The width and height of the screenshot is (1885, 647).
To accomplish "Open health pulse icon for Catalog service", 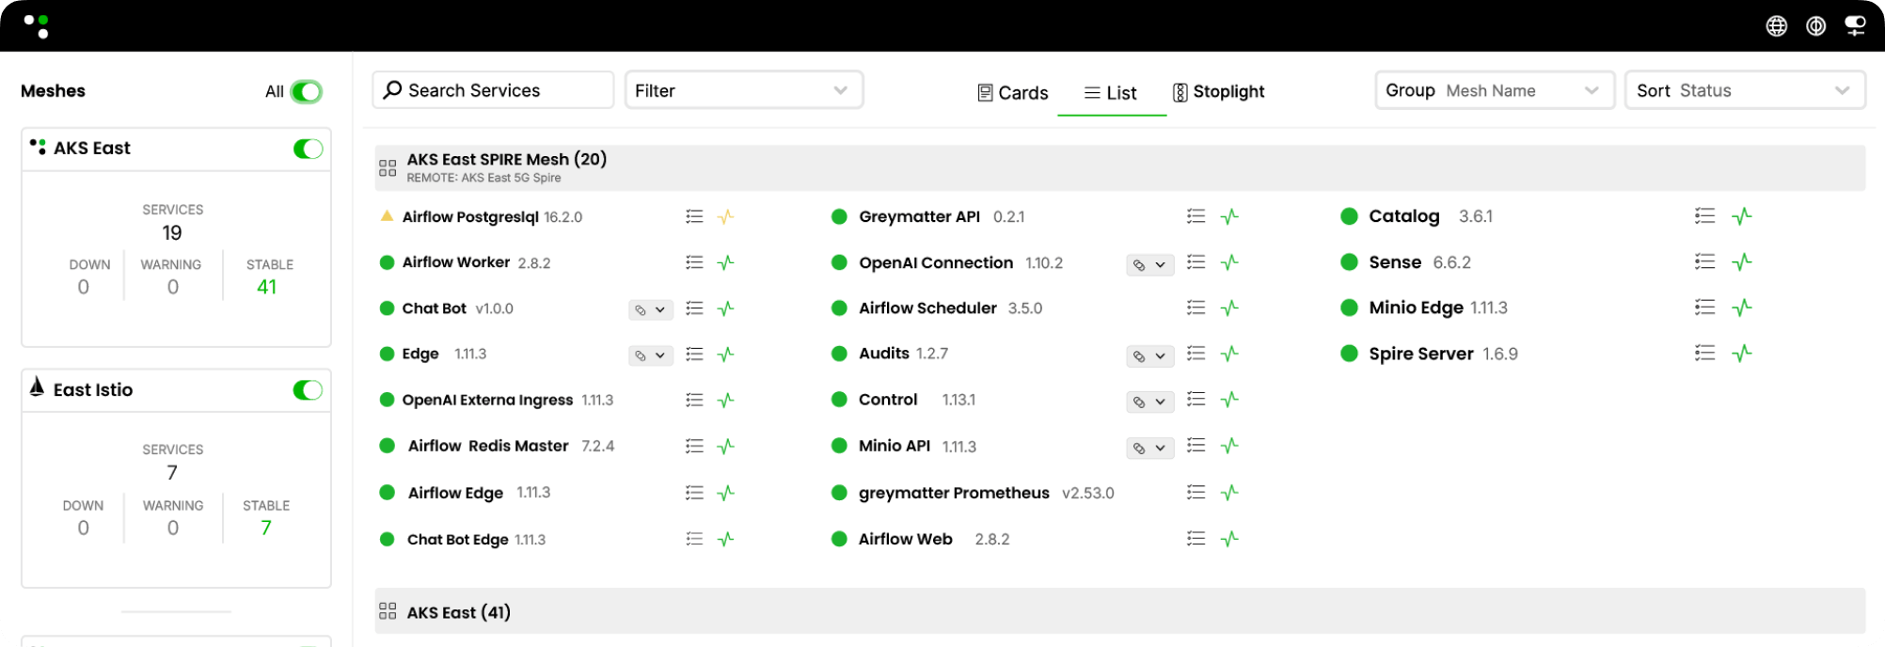I will pos(1742,216).
